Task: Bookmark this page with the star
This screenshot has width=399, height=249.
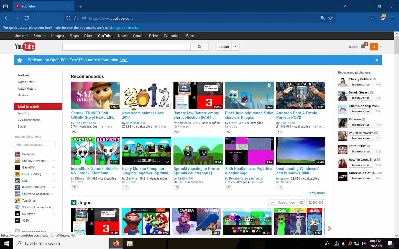Action: (331, 18)
